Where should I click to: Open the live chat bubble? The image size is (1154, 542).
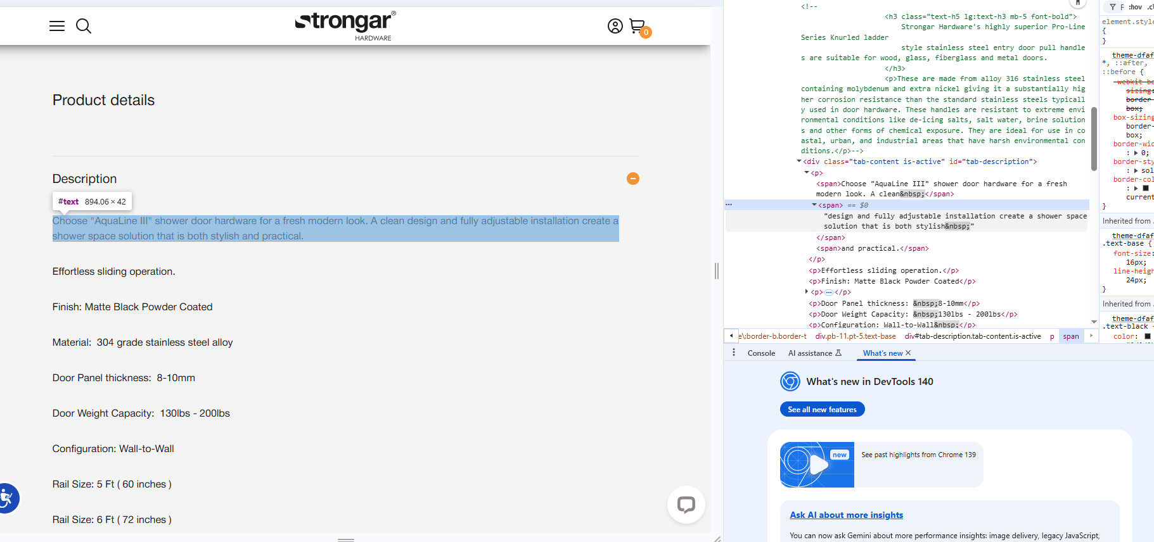[686, 505]
